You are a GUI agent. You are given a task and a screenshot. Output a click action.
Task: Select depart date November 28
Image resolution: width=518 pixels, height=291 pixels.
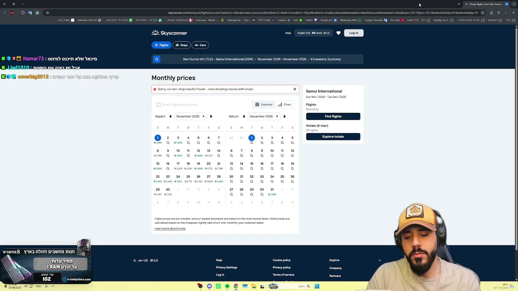click(219, 177)
